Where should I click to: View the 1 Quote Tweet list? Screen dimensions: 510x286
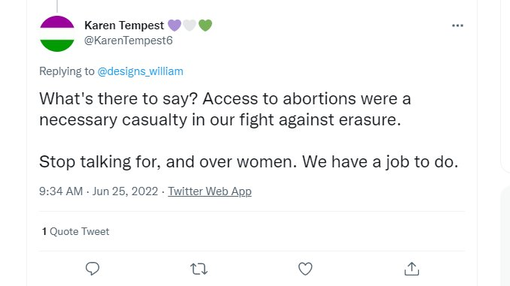click(x=75, y=231)
